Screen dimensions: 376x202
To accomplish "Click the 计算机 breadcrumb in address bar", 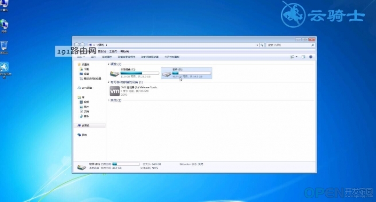I will tap(100, 45).
